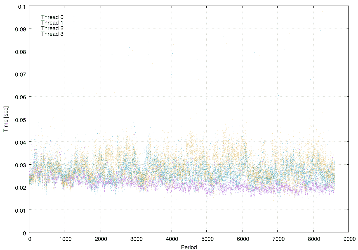Click the Thread 3 legend label
Viewport: 358px width, 250px height.
point(52,34)
